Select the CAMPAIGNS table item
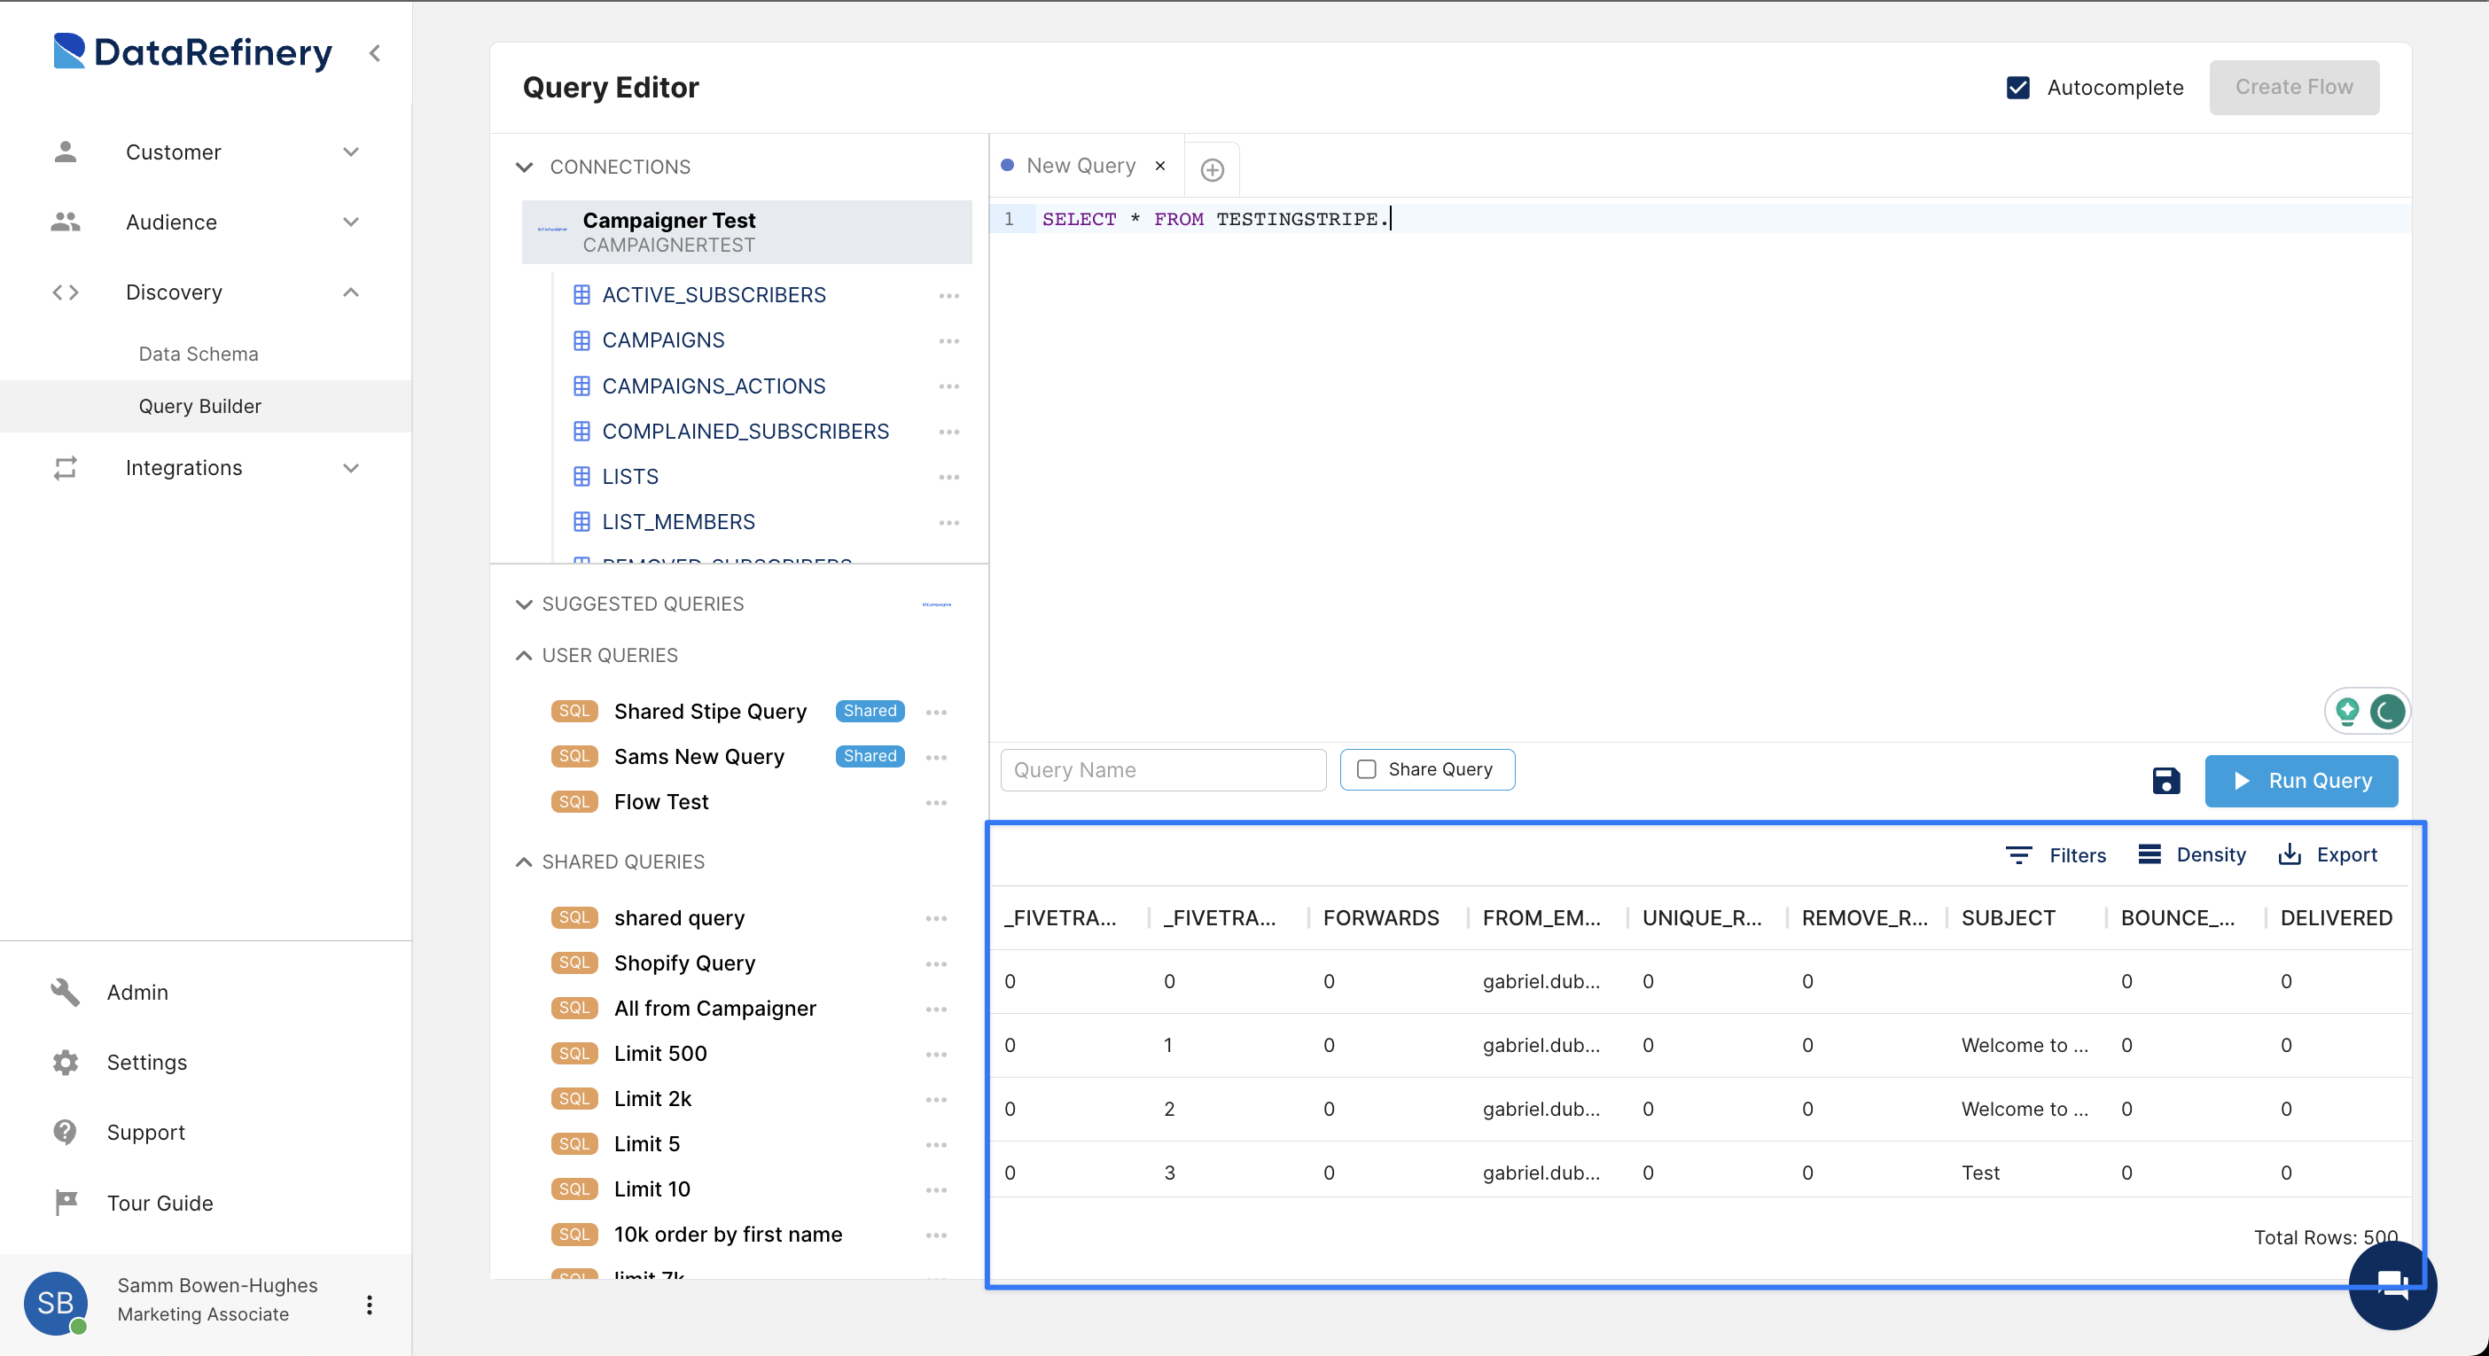The image size is (2489, 1356). pyautogui.click(x=661, y=340)
